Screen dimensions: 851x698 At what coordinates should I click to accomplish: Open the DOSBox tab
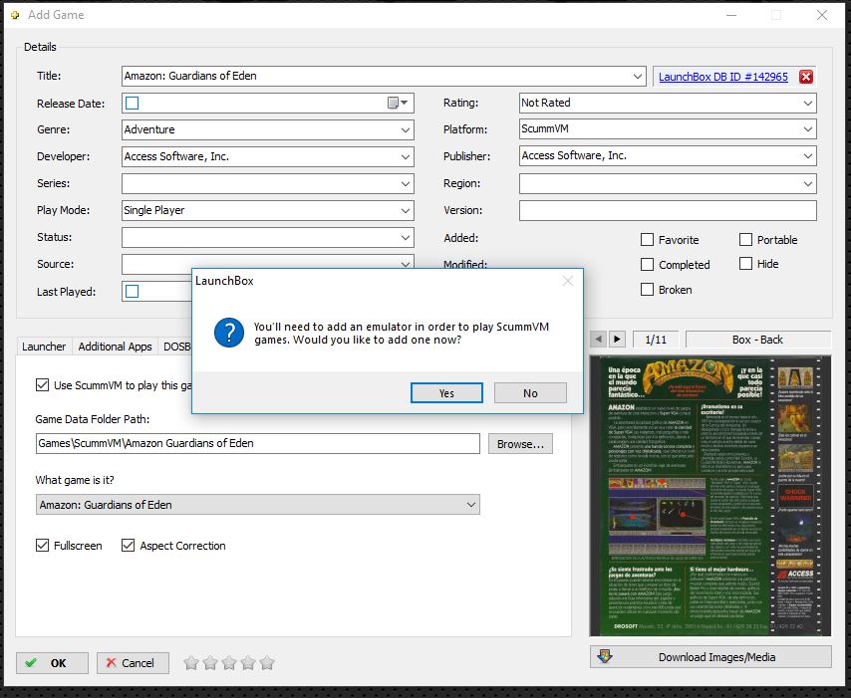pyautogui.click(x=175, y=347)
